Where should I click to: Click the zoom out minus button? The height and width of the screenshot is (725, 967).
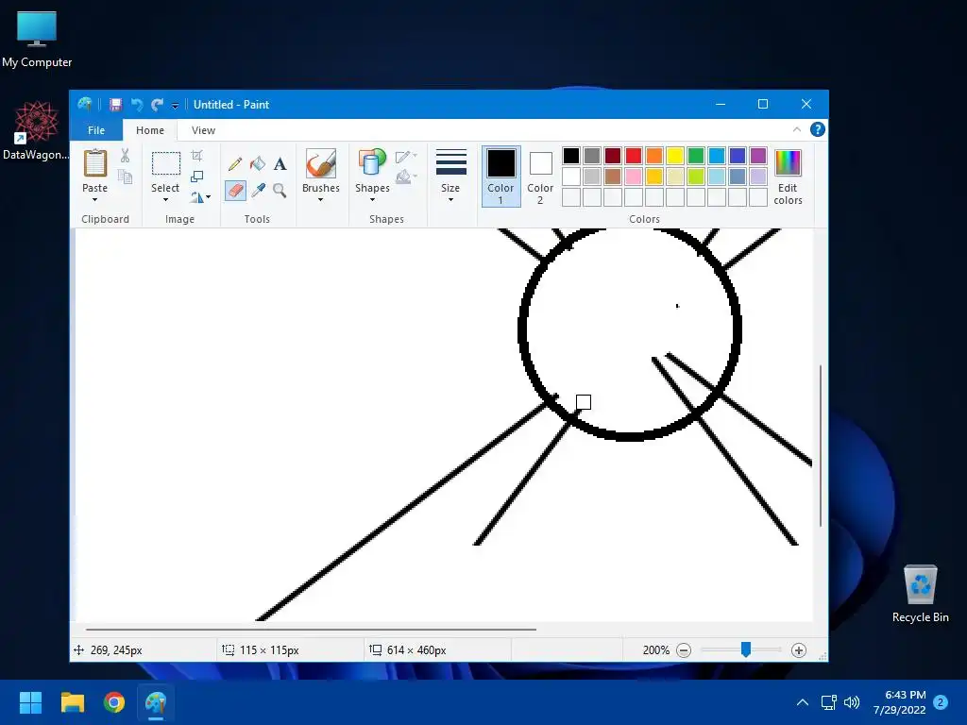coord(684,649)
